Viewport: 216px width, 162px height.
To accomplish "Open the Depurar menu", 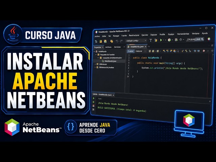I will coord(154,35).
